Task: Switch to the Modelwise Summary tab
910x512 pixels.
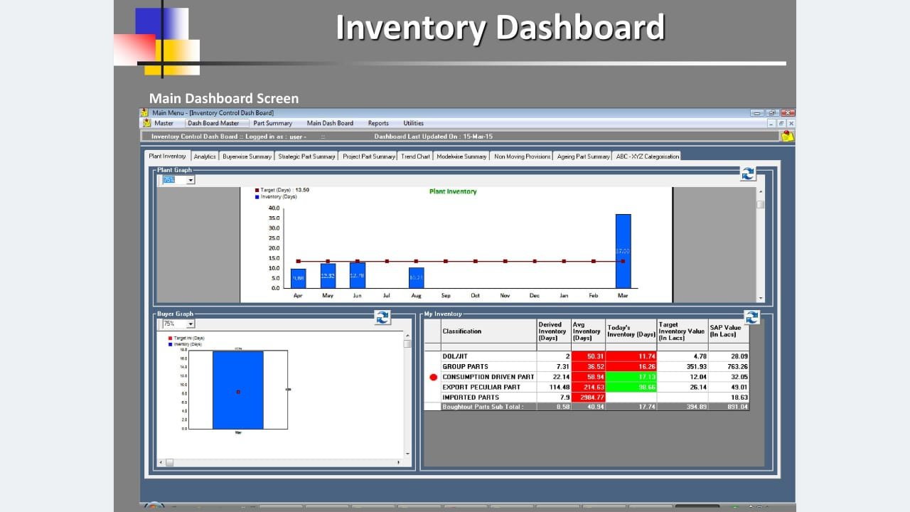Action: [461, 156]
